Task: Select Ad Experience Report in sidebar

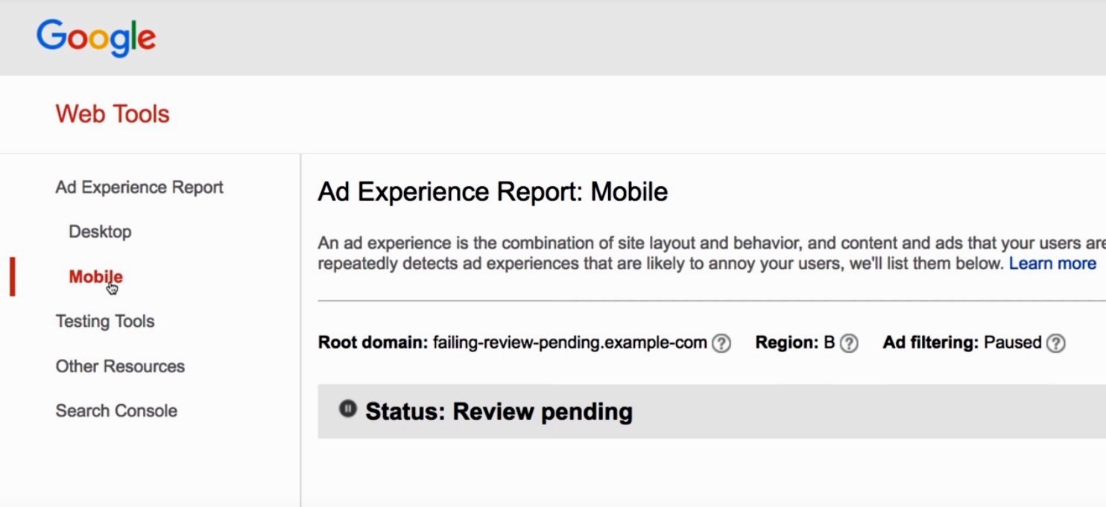Action: [x=139, y=187]
